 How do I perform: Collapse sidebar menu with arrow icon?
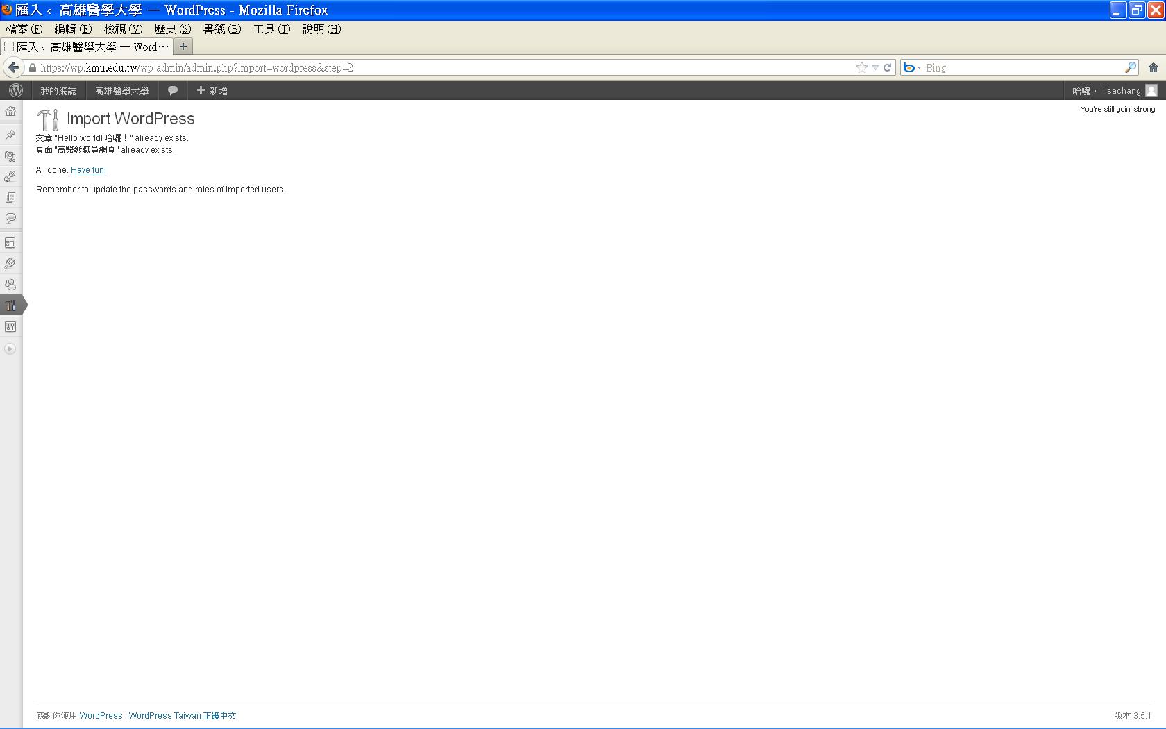[x=10, y=349]
